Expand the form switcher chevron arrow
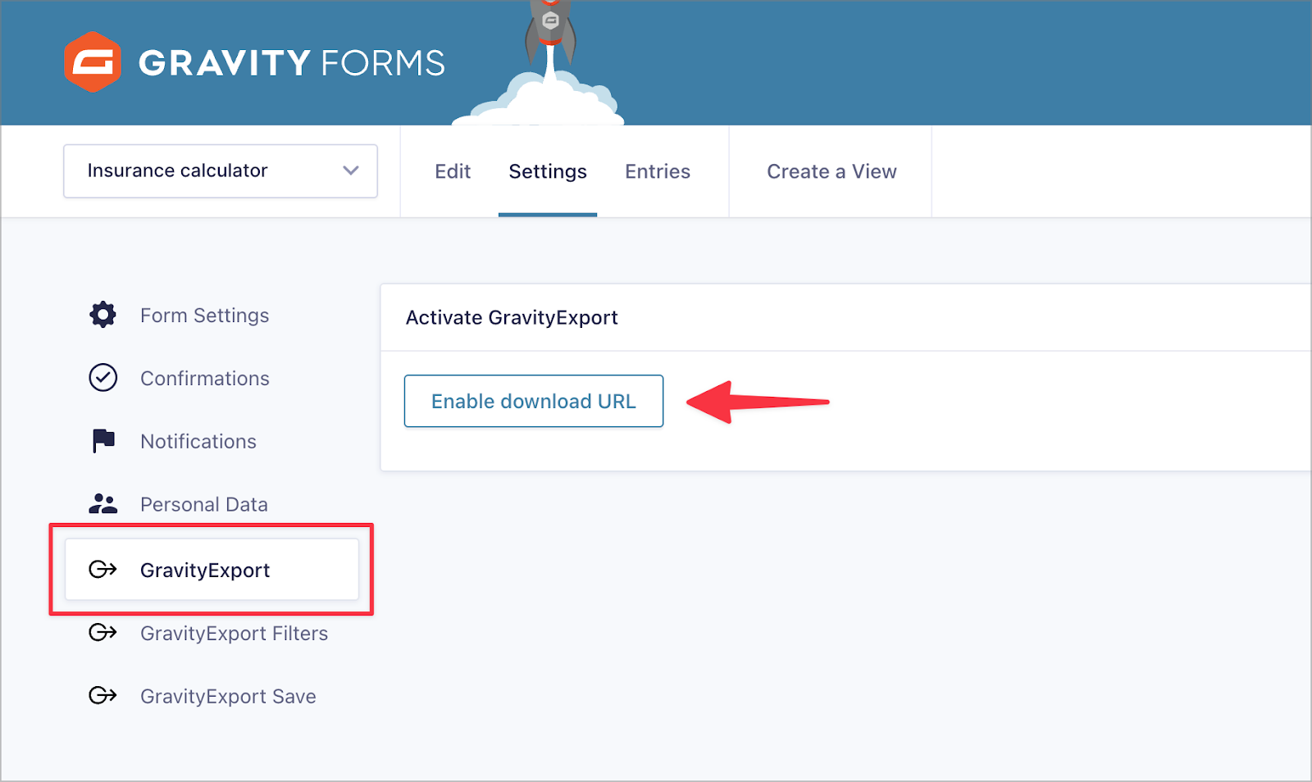Image resolution: width=1312 pixels, height=782 pixels. [351, 170]
